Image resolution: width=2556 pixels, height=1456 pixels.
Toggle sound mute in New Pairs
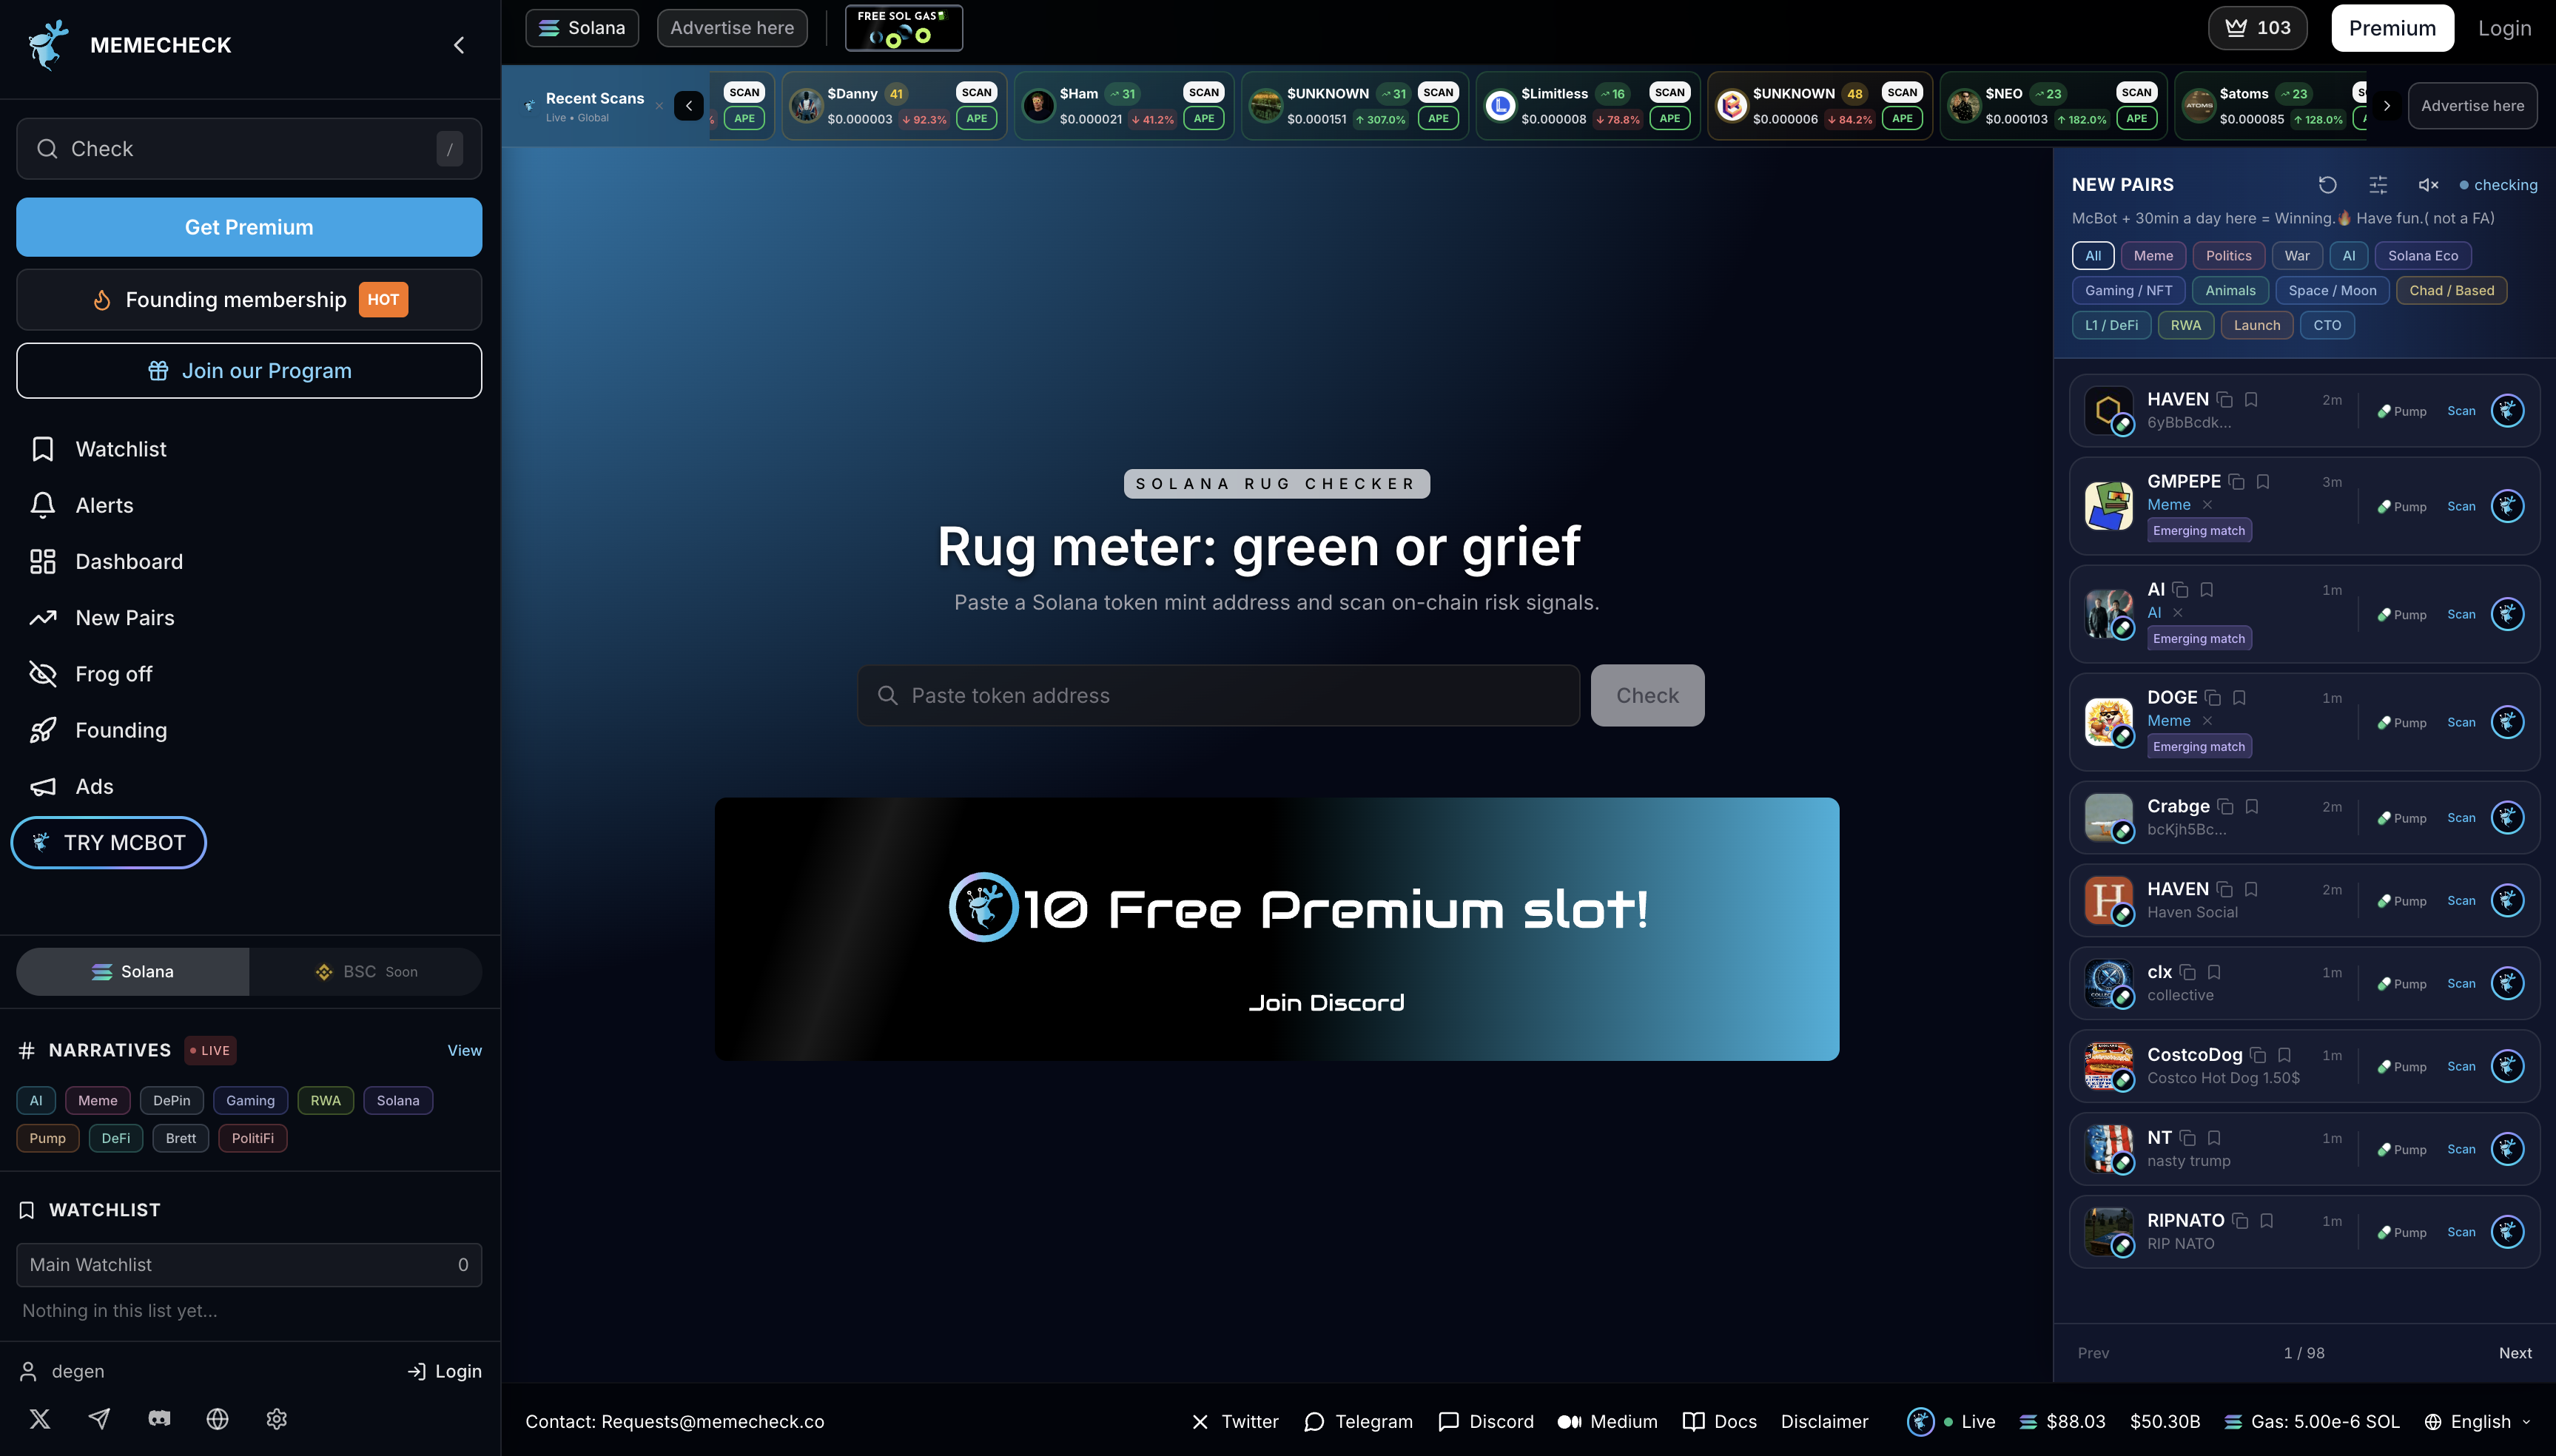(x=2428, y=185)
